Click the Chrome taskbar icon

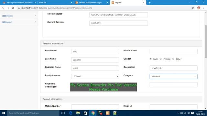point(93,113)
